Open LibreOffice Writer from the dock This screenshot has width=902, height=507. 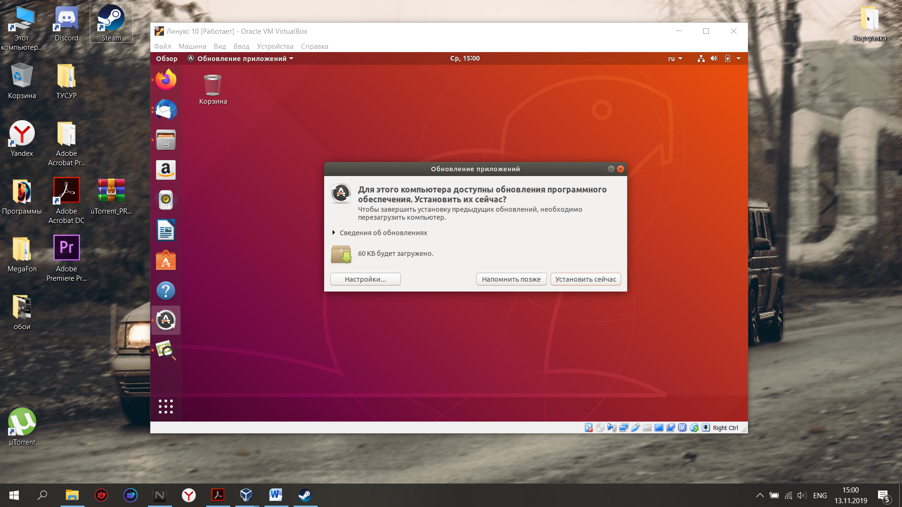click(x=166, y=230)
